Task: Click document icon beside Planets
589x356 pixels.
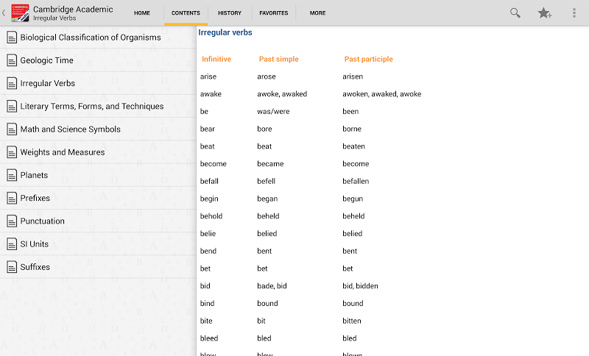Action: [12, 175]
